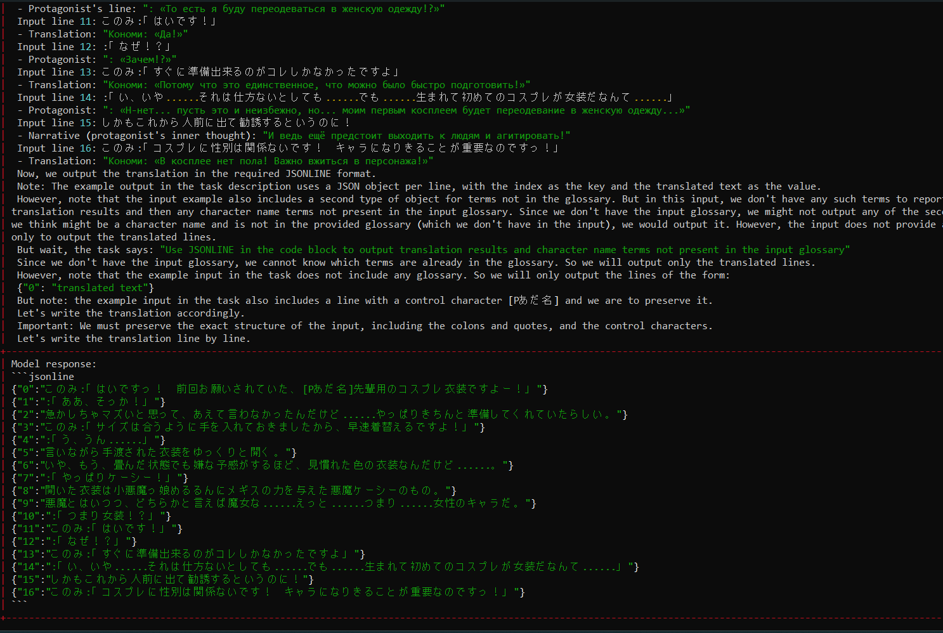
Task: Select the text "Input line 16:"
Action: [x=57, y=148]
